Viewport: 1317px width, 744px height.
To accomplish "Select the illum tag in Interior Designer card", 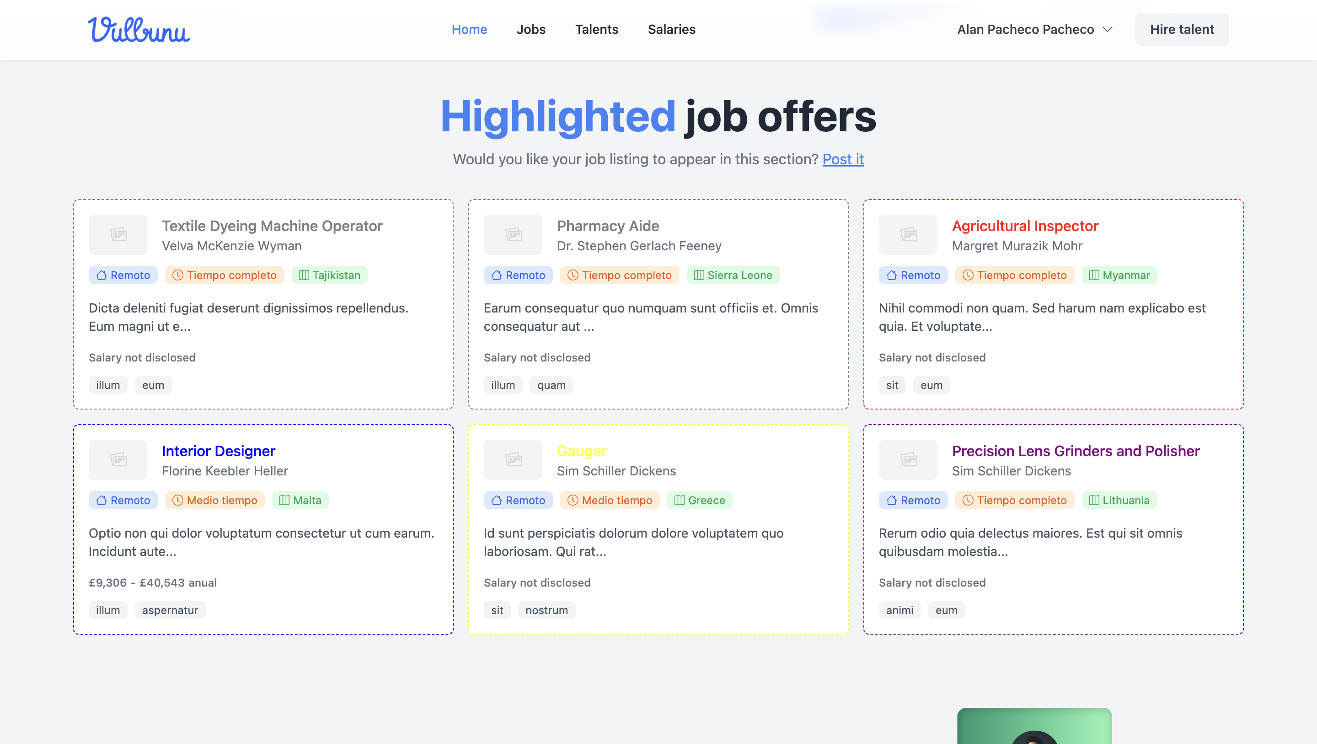I will click(108, 610).
